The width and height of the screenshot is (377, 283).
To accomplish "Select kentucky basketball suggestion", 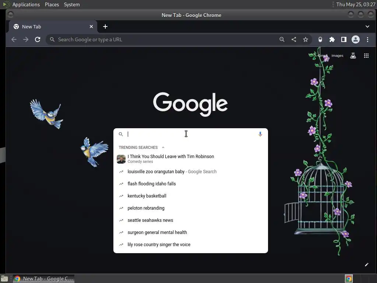I will point(191,196).
